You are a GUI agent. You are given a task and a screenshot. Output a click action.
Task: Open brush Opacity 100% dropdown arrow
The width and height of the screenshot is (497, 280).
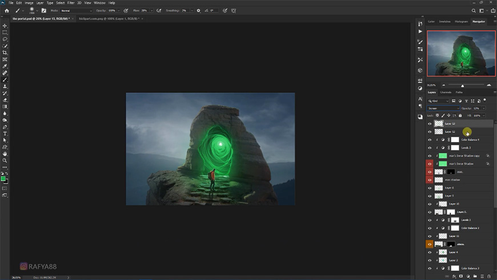pyautogui.click(x=119, y=11)
